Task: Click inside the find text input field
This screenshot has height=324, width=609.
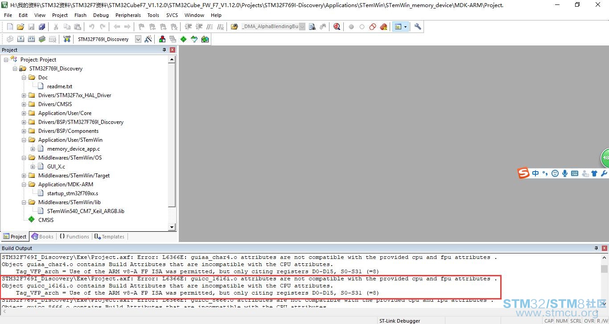Action: 270,27
